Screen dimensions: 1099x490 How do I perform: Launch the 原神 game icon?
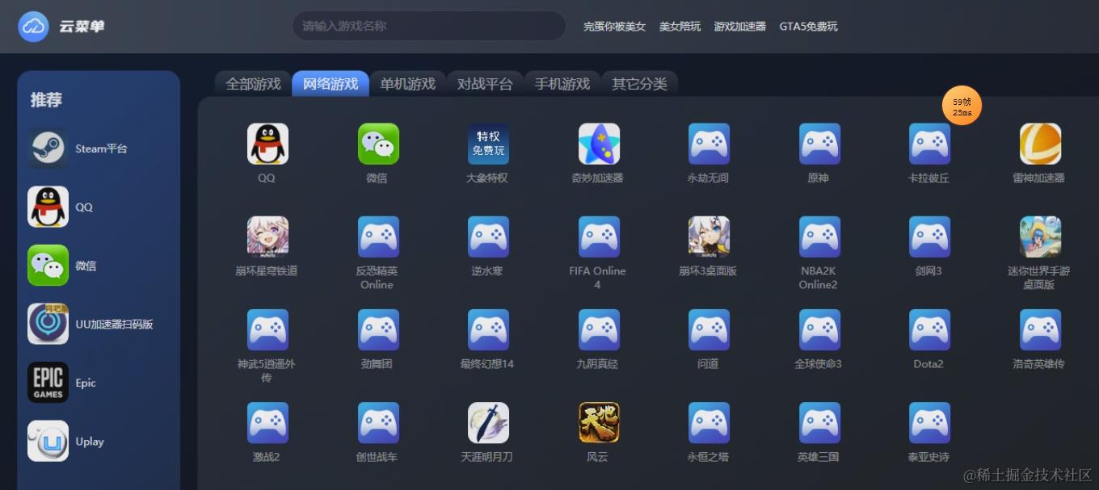pos(819,144)
